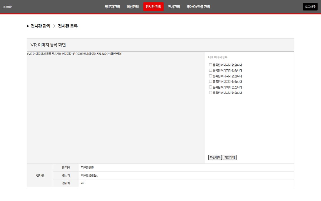Select the 전시관 관리 navigation tab
321x201 pixels.
(x=154, y=7)
